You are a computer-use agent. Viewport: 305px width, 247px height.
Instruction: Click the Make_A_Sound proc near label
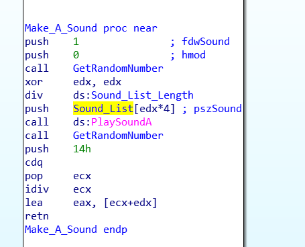coord(91,28)
